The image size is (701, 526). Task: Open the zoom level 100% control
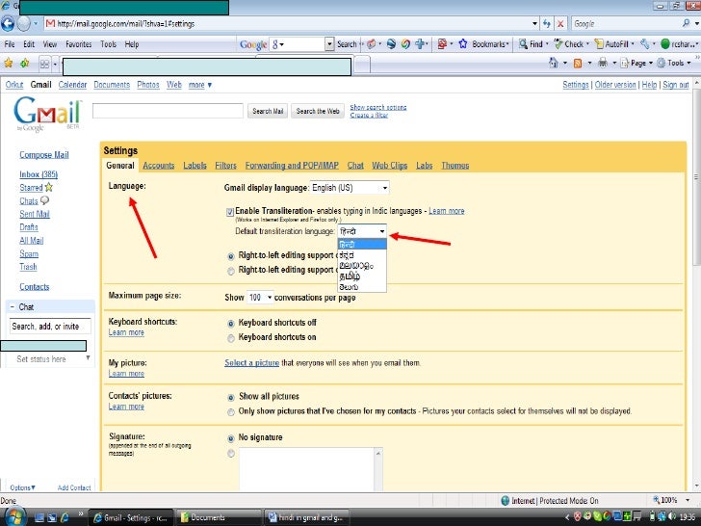(670, 500)
